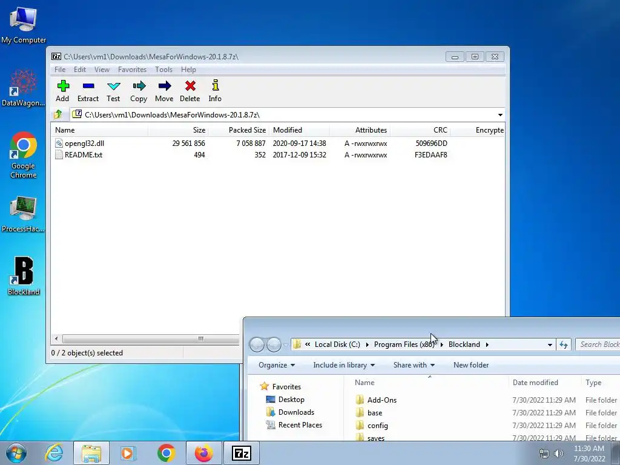Select the README.txt file icon
This screenshot has width=620, height=465.
pos(59,154)
